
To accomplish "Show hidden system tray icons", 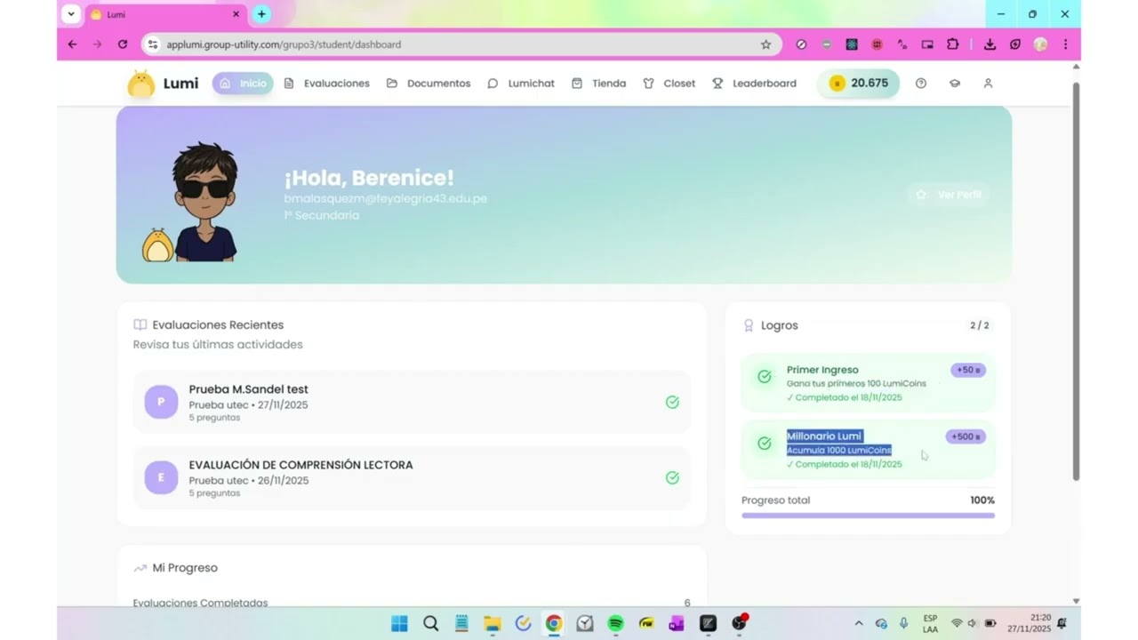I will pyautogui.click(x=858, y=624).
